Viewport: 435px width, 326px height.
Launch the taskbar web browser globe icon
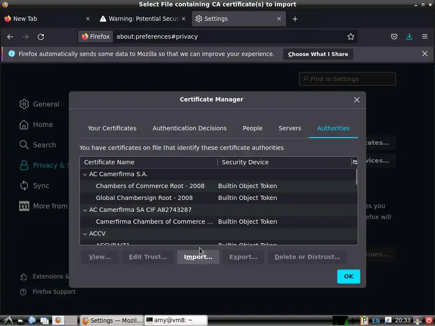31,320
